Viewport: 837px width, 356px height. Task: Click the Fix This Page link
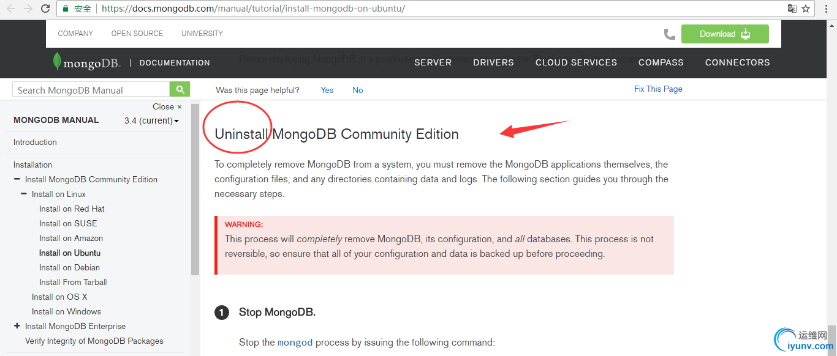[658, 89]
